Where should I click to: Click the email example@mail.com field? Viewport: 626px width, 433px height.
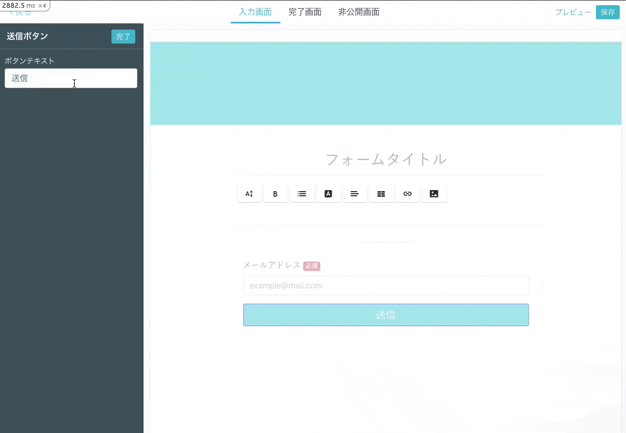tap(386, 285)
